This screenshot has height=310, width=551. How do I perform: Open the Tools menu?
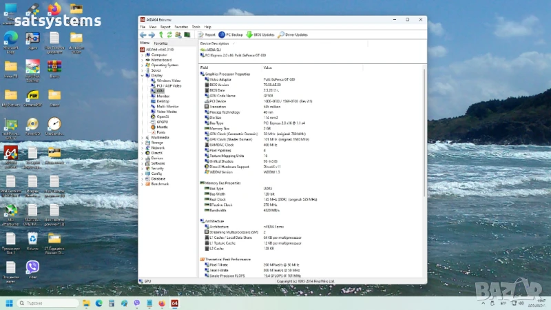196,26
